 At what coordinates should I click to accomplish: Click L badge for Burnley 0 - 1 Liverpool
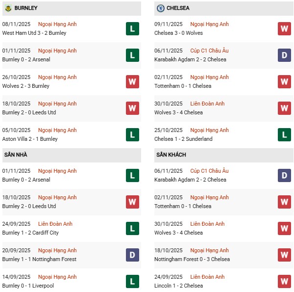(132, 282)
